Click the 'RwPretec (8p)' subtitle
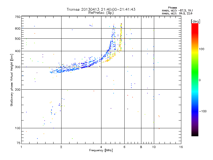This screenshot has height=160, width=213. [101, 13]
